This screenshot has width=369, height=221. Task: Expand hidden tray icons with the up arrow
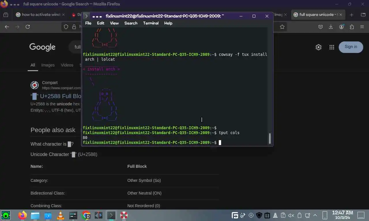coord(315,215)
